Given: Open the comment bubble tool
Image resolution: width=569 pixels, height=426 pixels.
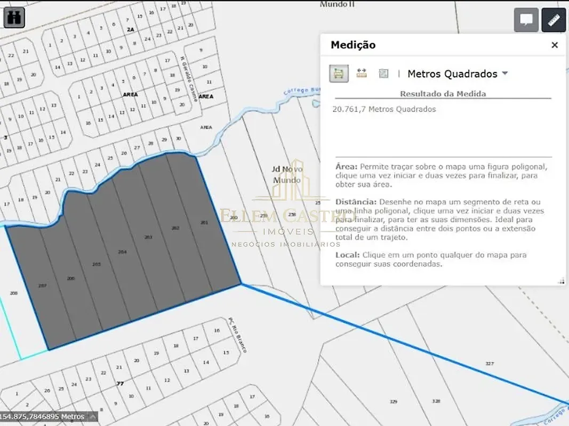Looking at the screenshot, I should point(526,20).
